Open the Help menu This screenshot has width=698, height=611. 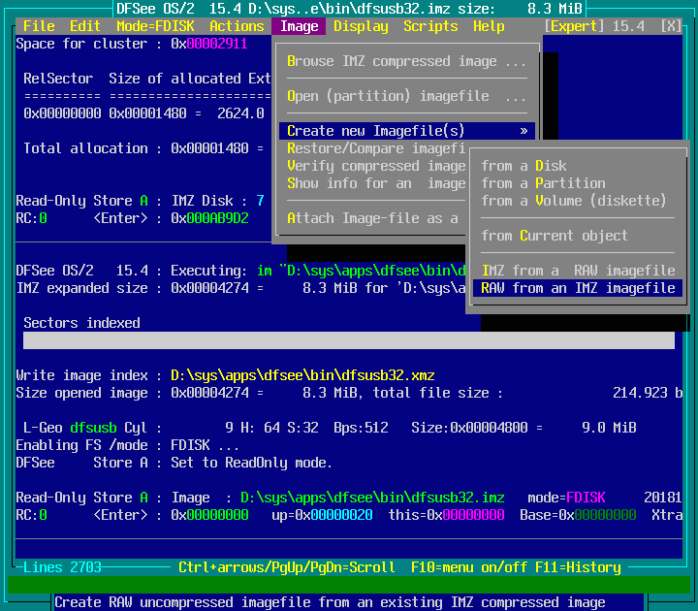point(489,26)
